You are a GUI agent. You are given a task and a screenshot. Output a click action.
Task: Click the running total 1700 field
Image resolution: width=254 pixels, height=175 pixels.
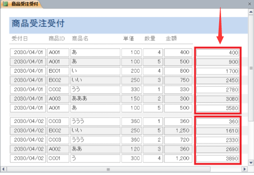tap(218, 71)
